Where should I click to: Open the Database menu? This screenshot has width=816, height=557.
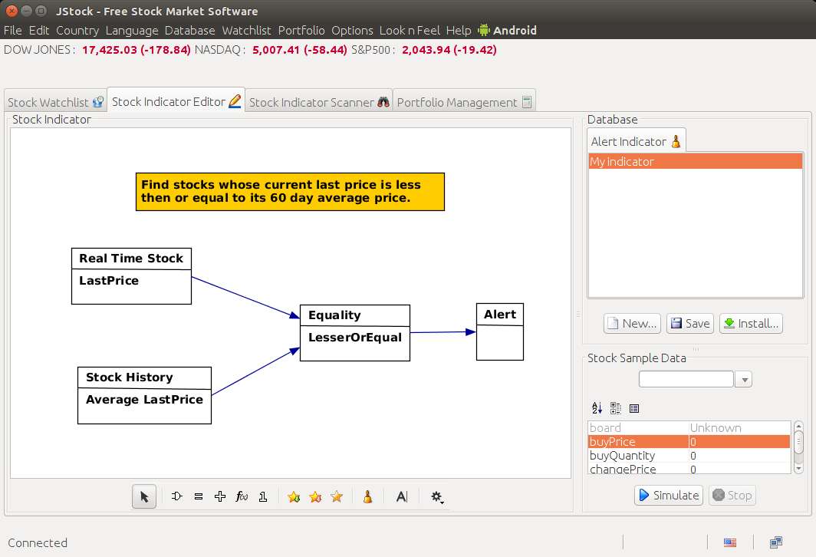(190, 30)
